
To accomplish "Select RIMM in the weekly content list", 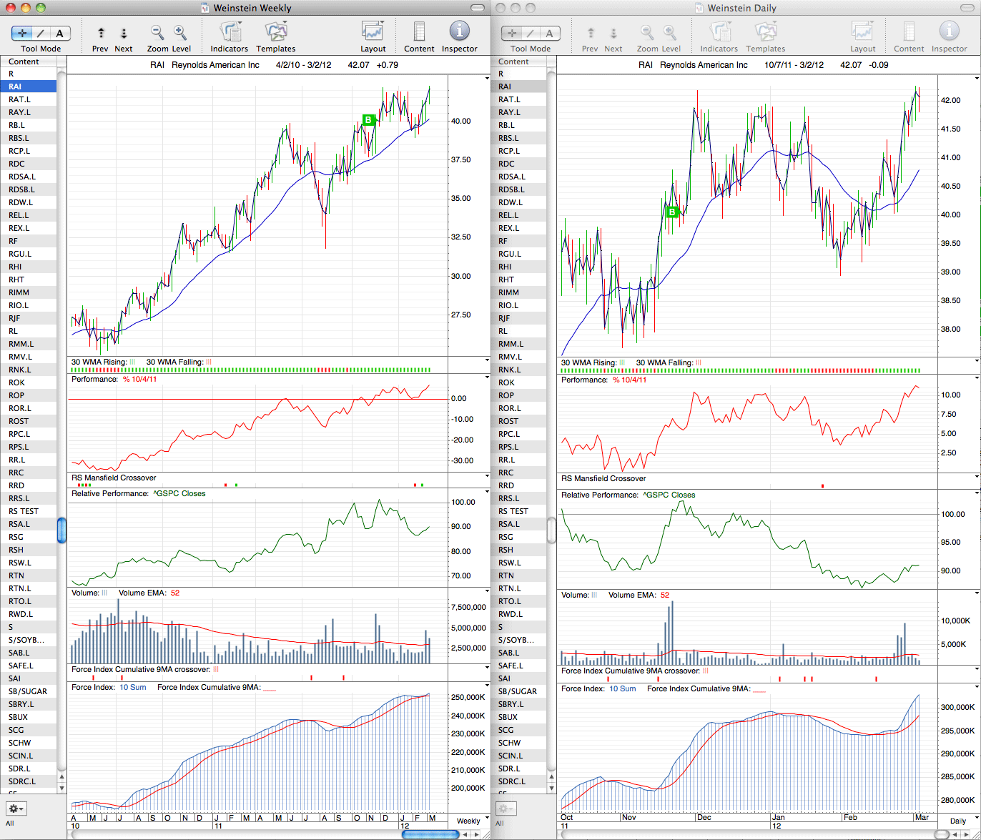I will (x=29, y=292).
